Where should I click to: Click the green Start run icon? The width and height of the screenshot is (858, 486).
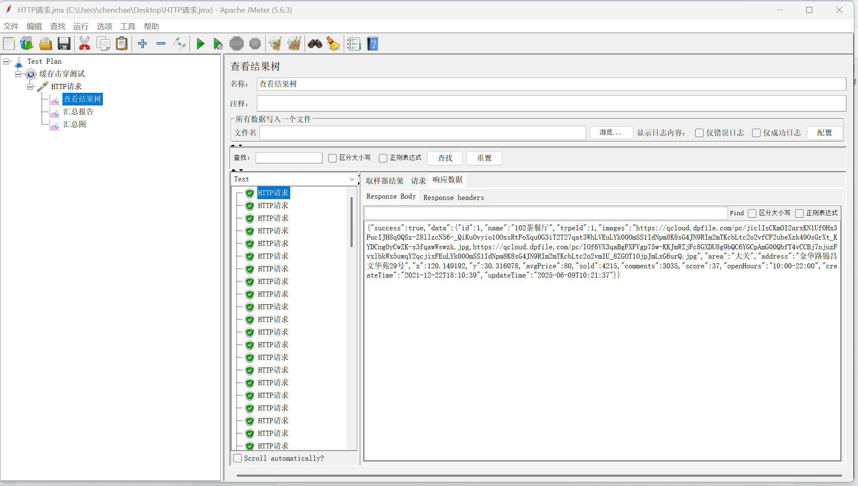tap(200, 44)
